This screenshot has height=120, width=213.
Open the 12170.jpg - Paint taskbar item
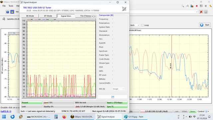[x=135, y=117]
